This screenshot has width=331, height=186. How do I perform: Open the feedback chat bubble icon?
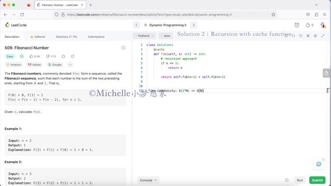(319, 164)
